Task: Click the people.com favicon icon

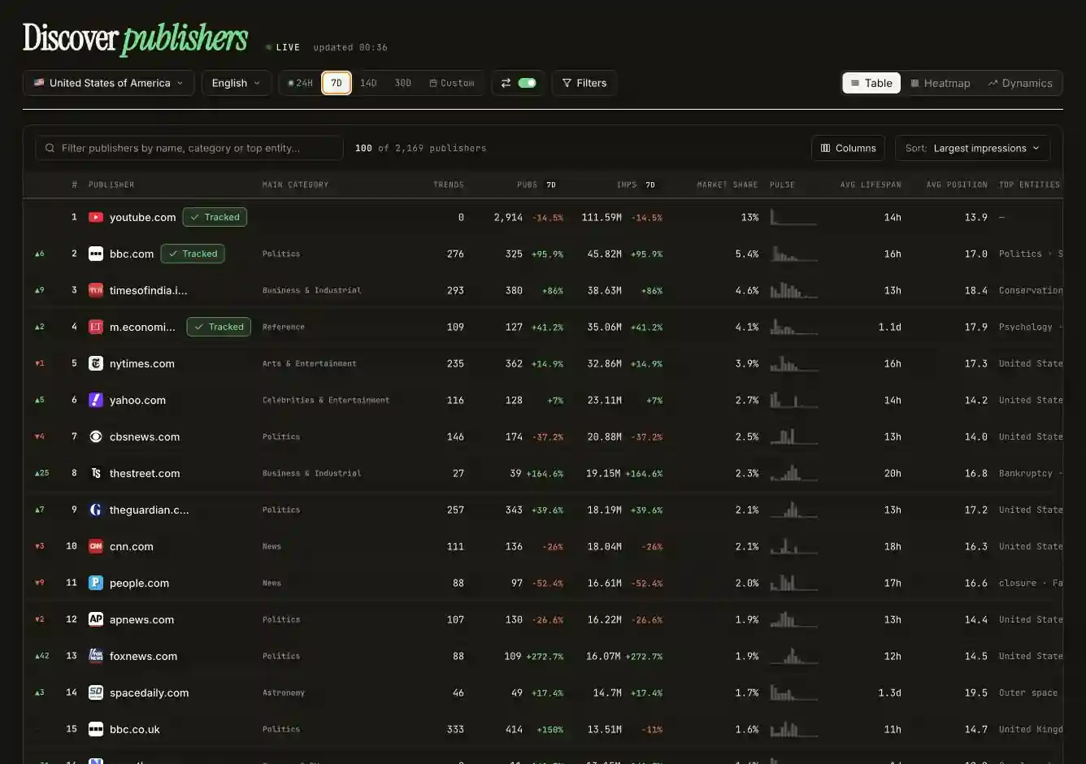Action: tap(96, 583)
